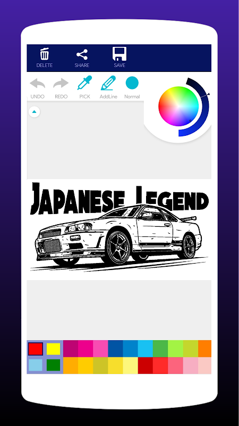Screen dimensions: 239x426
Task: Select the dark navy blue swatch
Action: coord(115,349)
